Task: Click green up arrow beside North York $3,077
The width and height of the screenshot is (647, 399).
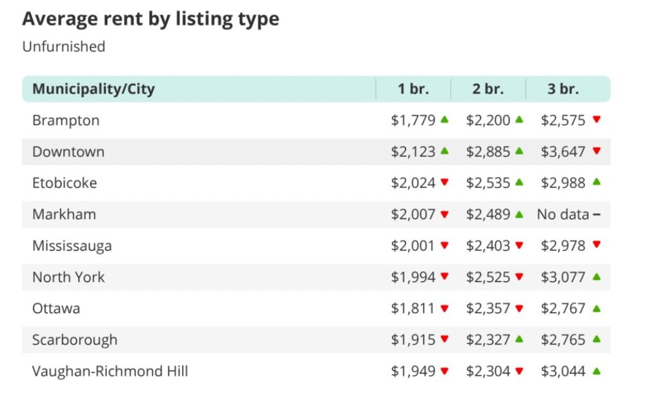Action: [x=596, y=277]
